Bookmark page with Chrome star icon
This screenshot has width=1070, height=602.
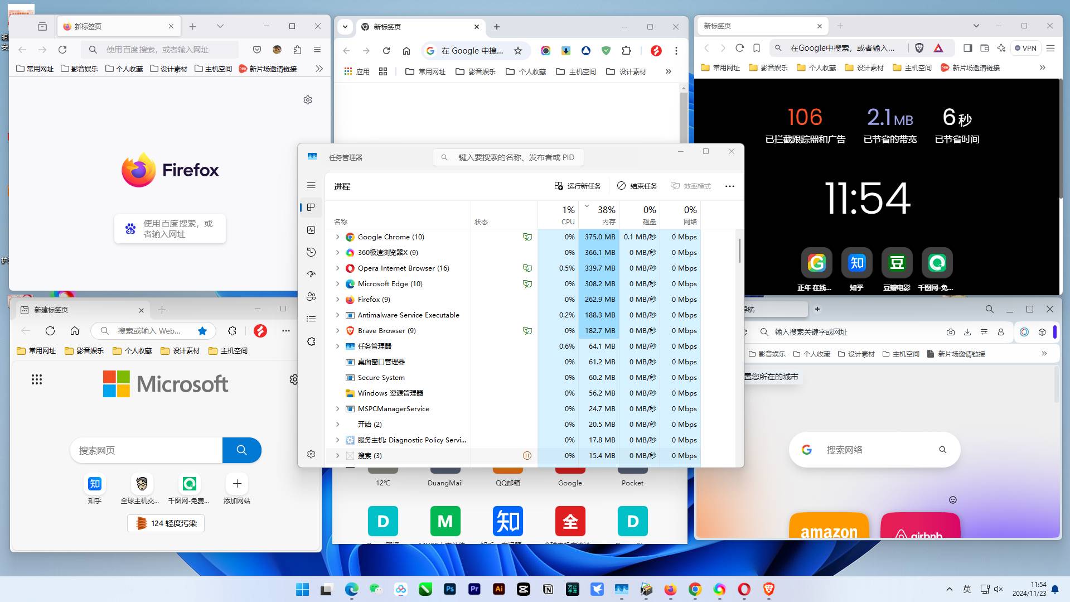click(518, 51)
